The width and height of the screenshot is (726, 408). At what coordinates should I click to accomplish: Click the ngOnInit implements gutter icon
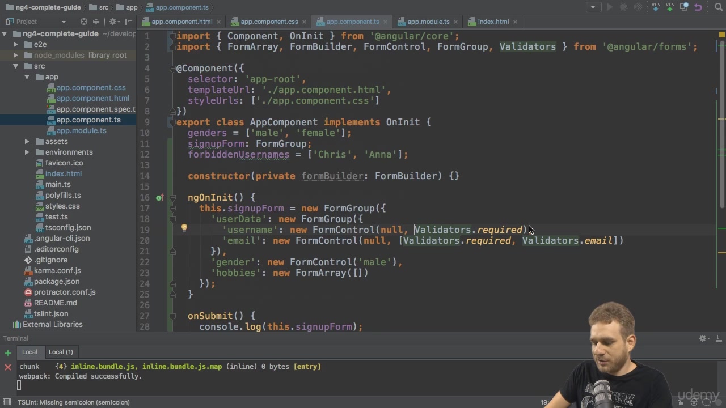[160, 197]
